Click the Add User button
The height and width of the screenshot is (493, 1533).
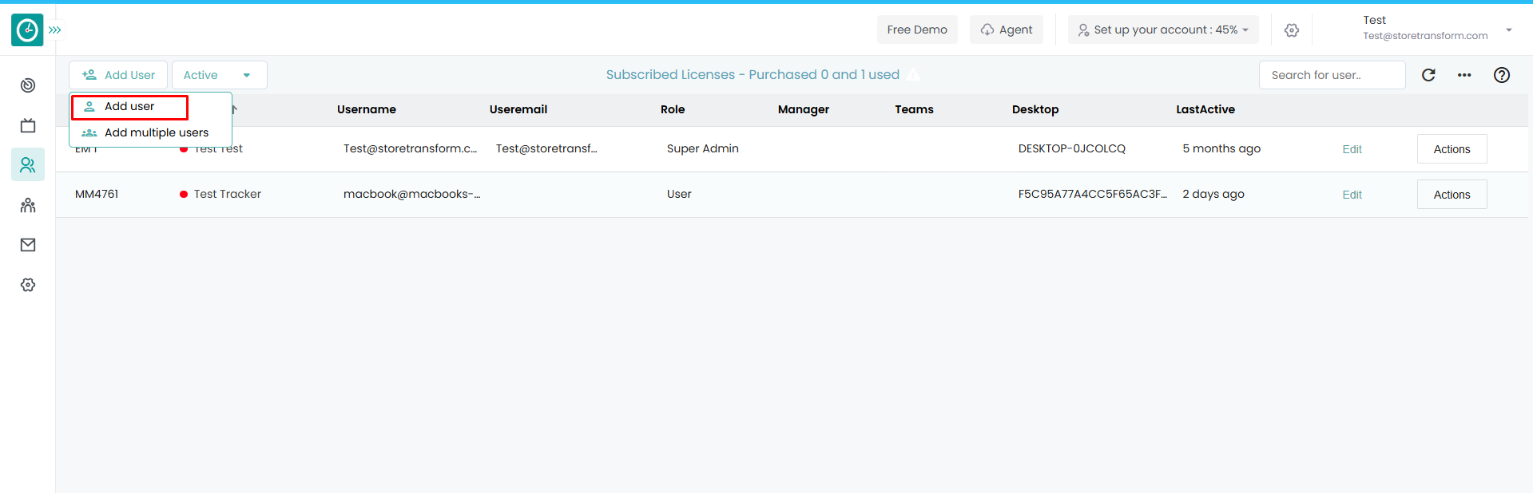point(118,75)
